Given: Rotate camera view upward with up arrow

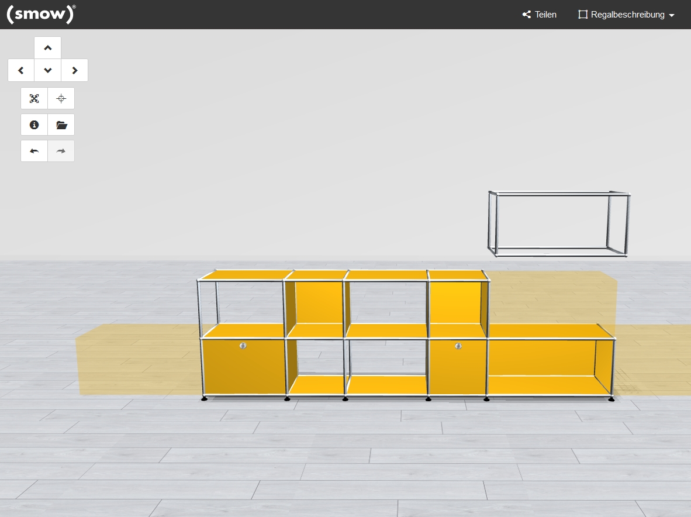Looking at the screenshot, I should point(48,48).
